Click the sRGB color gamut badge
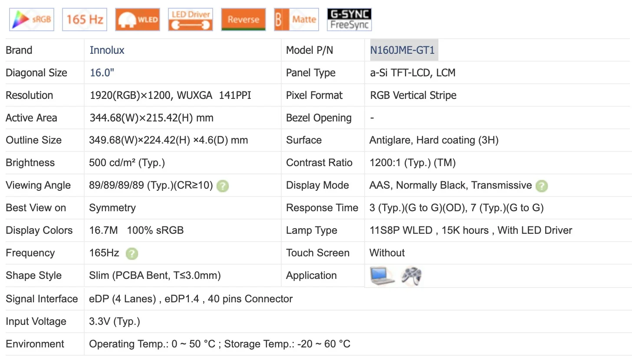Viewport: 632px width, 360px height. [x=32, y=20]
